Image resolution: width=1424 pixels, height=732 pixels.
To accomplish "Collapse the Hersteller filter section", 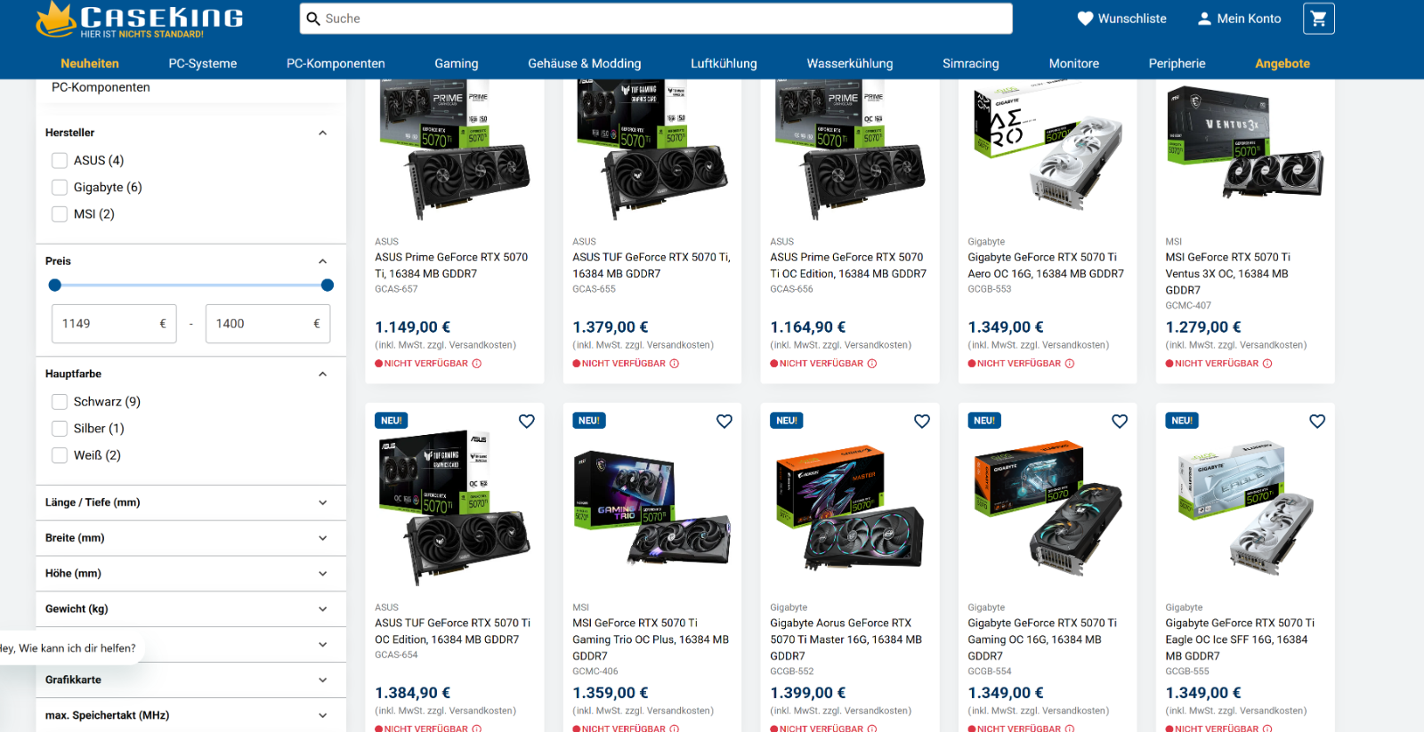I will tap(323, 133).
